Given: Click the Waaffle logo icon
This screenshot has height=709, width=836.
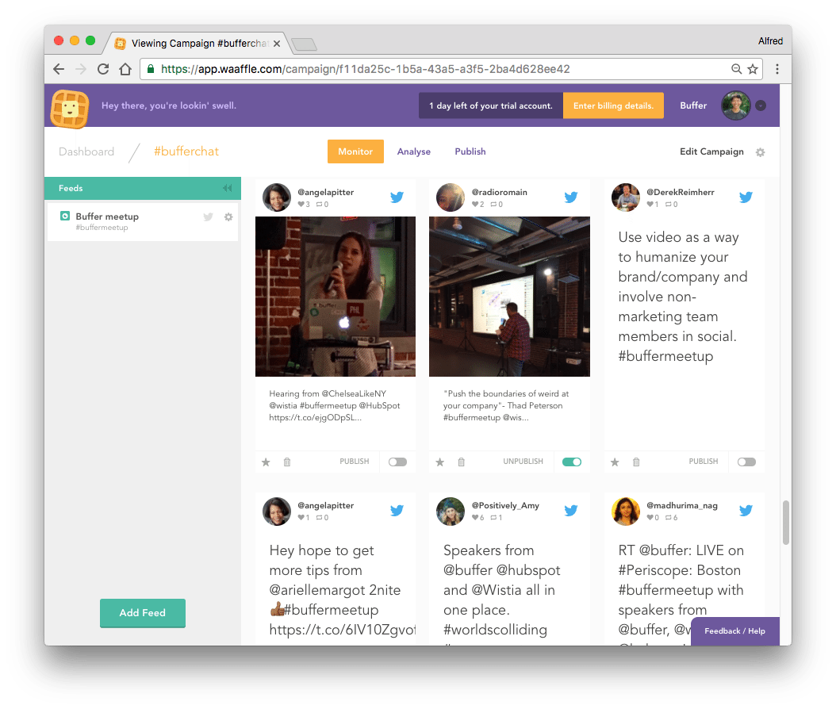Looking at the screenshot, I should (x=69, y=109).
